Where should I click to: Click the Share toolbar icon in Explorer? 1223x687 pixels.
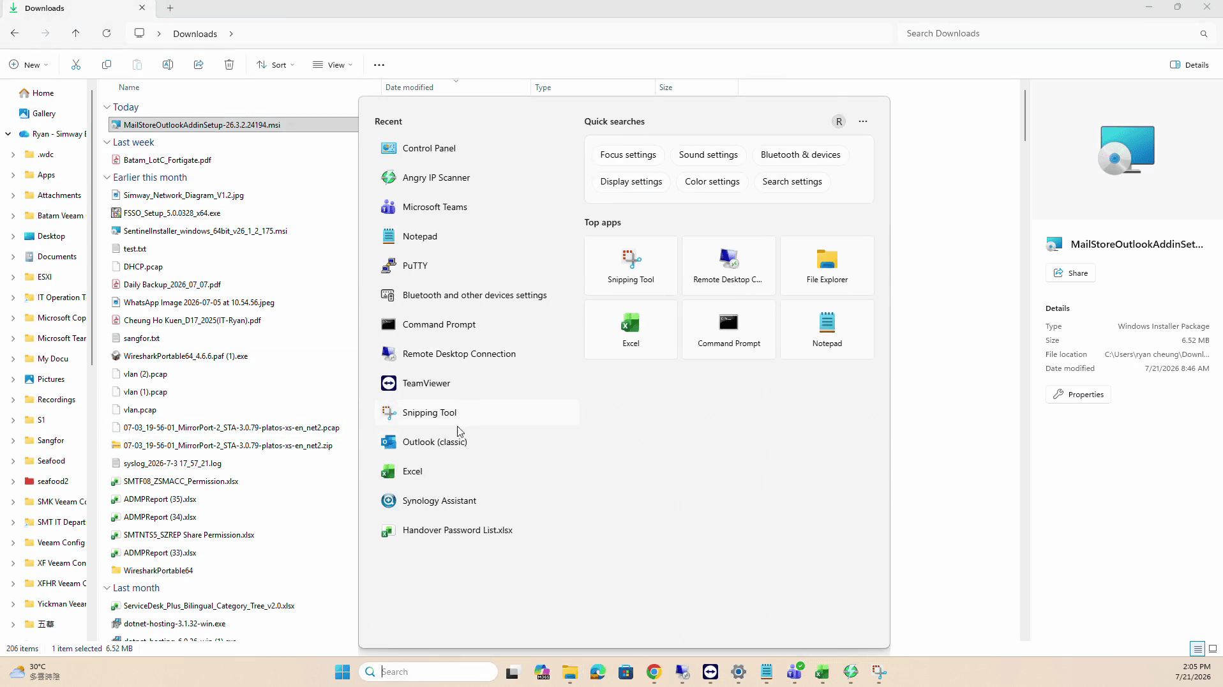[199, 64]
